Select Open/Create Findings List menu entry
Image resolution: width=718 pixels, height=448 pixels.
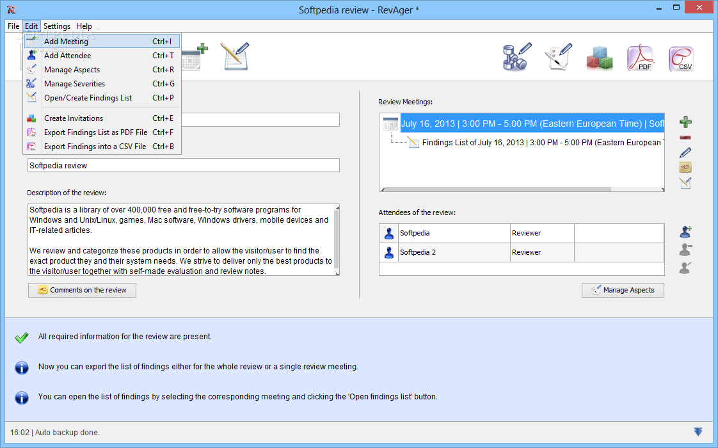(102, 97)
